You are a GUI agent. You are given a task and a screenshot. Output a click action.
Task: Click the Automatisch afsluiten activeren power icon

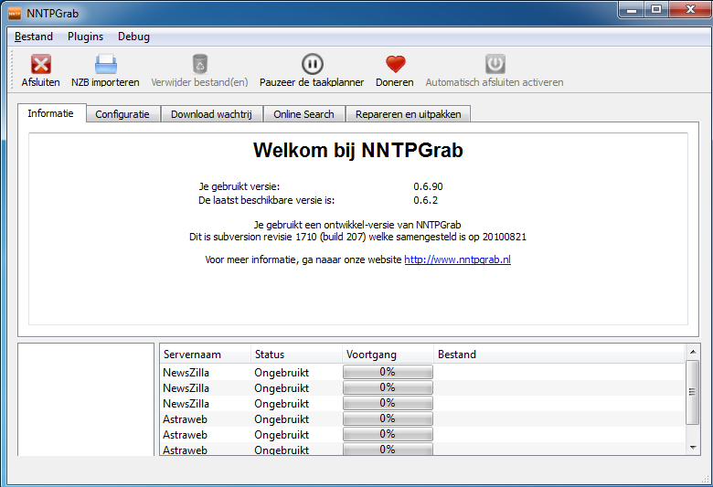[x=495, y=64]
